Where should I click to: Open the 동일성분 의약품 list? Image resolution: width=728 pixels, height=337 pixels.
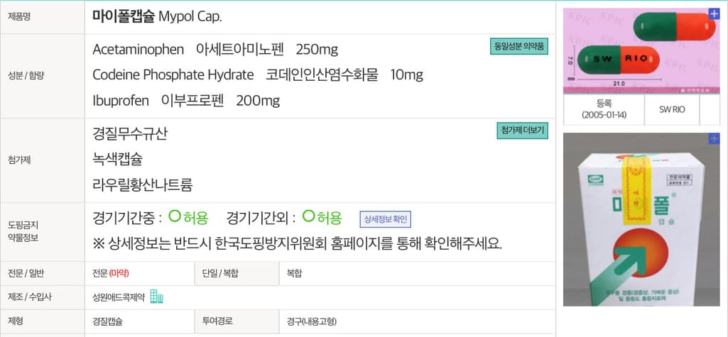coord(518,47)
